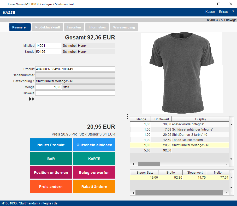The height and width of the screenshot is (206, 237).
Task: Click the grey T-shirt product image
Action: (181, 73)
